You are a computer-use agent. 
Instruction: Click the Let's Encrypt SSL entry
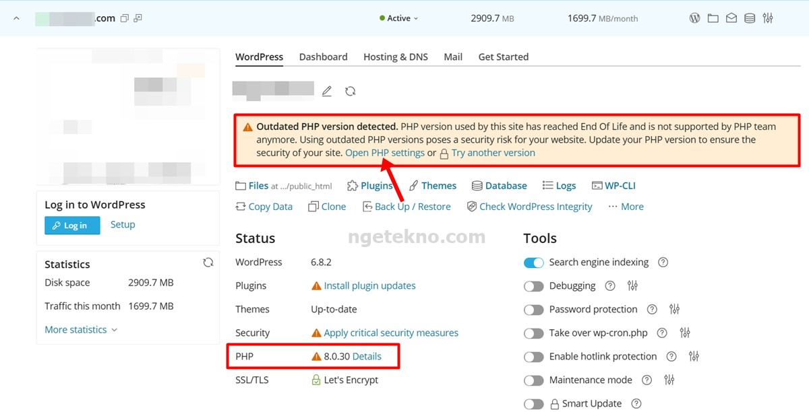[x=351, y=380]
